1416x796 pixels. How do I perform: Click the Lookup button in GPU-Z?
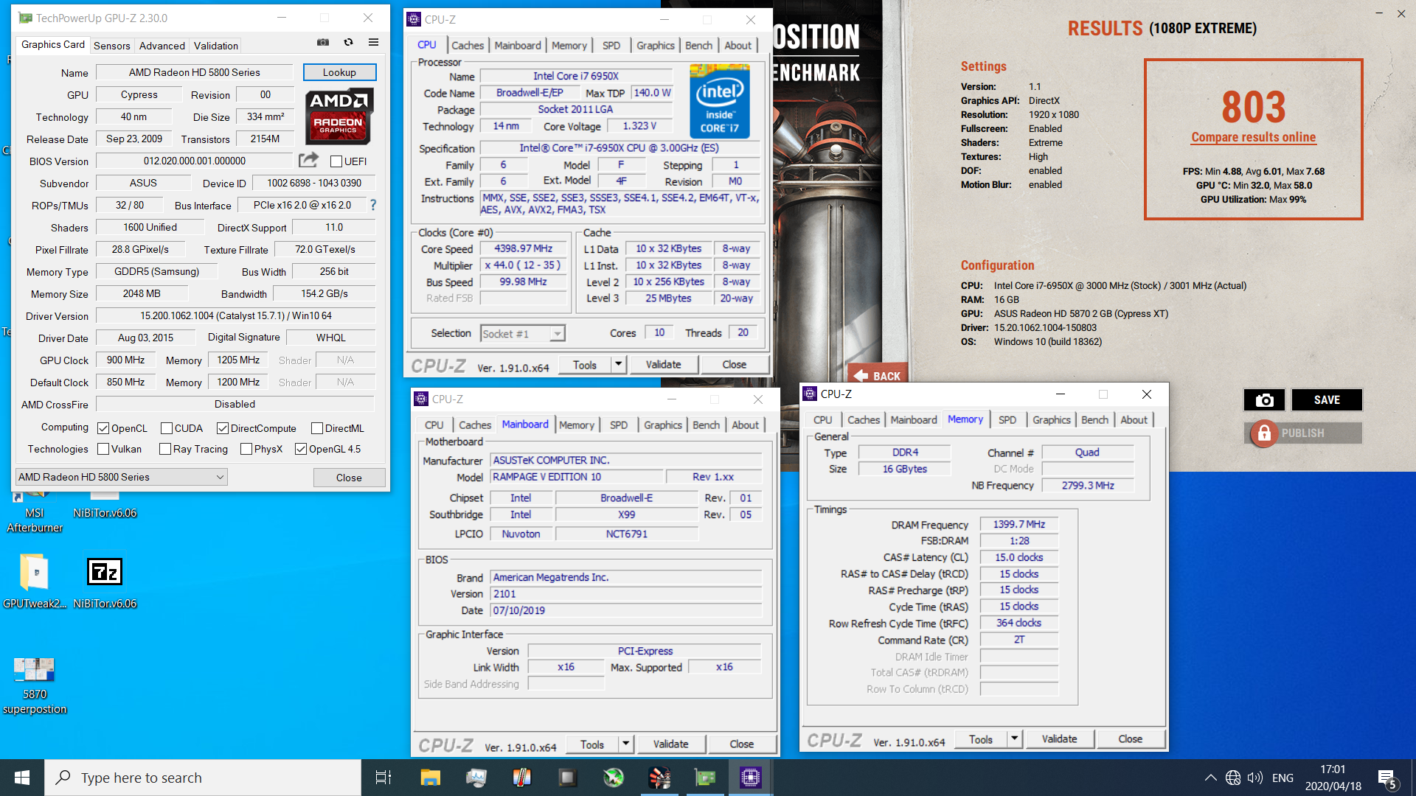pos(339,72)
